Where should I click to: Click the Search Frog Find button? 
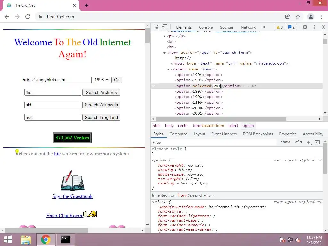point(101,117)
